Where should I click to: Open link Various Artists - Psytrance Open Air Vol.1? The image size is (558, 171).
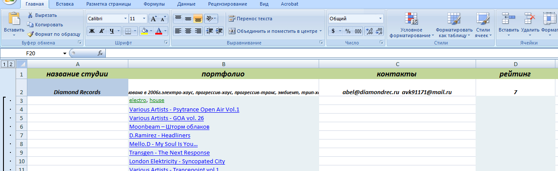(184, 109)
